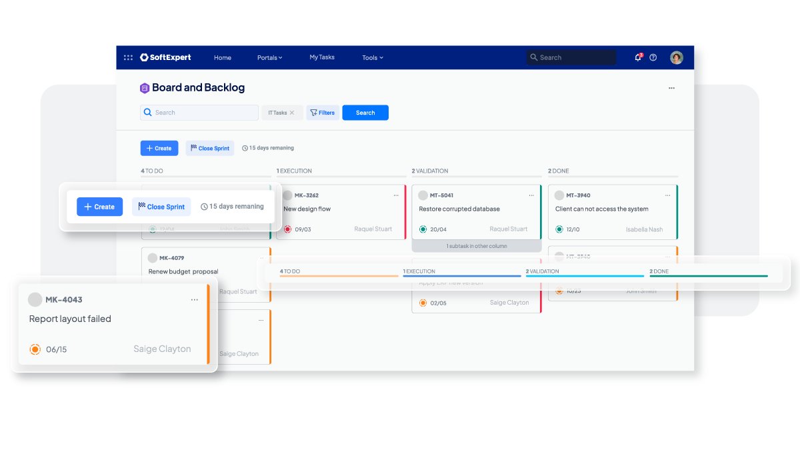This screenshot has height=450, width=800.
Task: Open the help question mark icon
Action: [653, 57]
